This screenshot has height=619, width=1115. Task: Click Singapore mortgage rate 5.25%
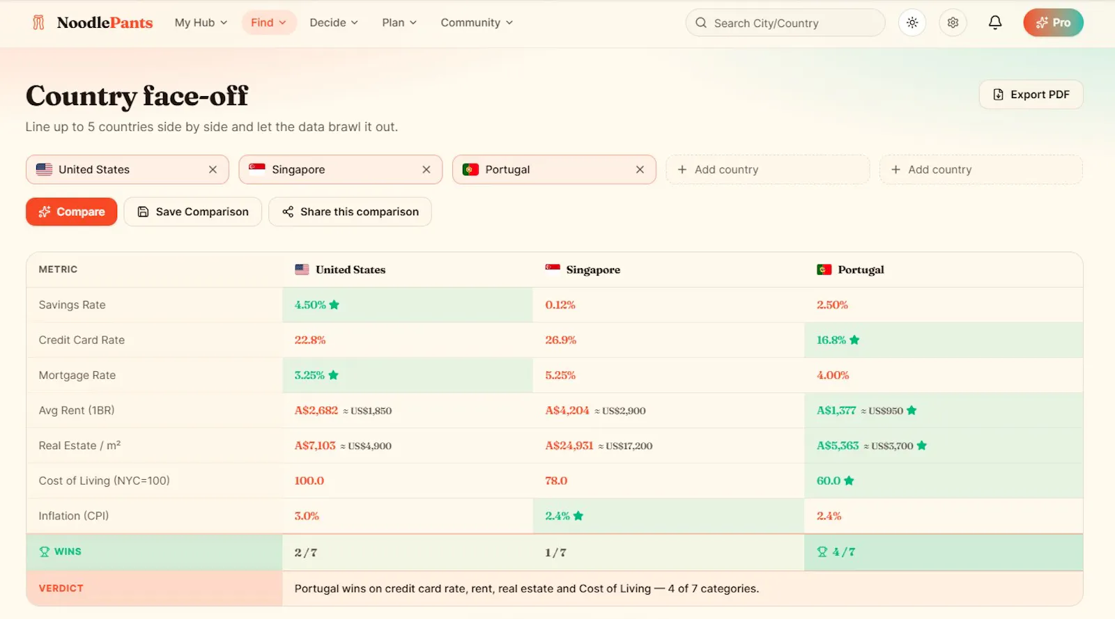[560, 375]
